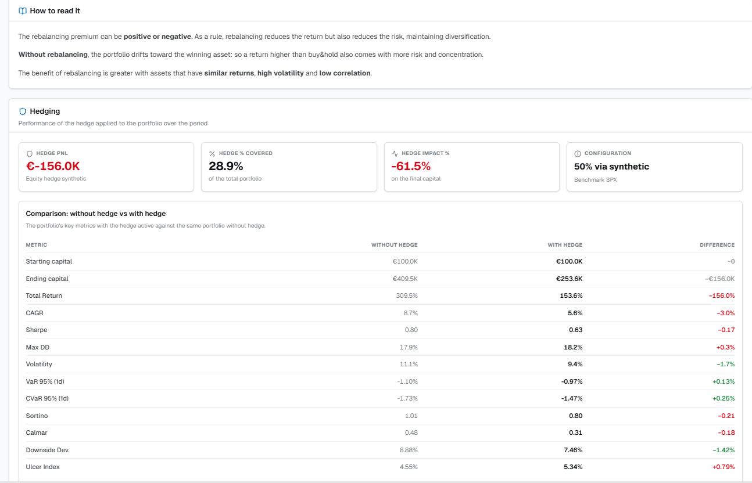Click the Equity hedge synthetic caption

click(56, 179)
